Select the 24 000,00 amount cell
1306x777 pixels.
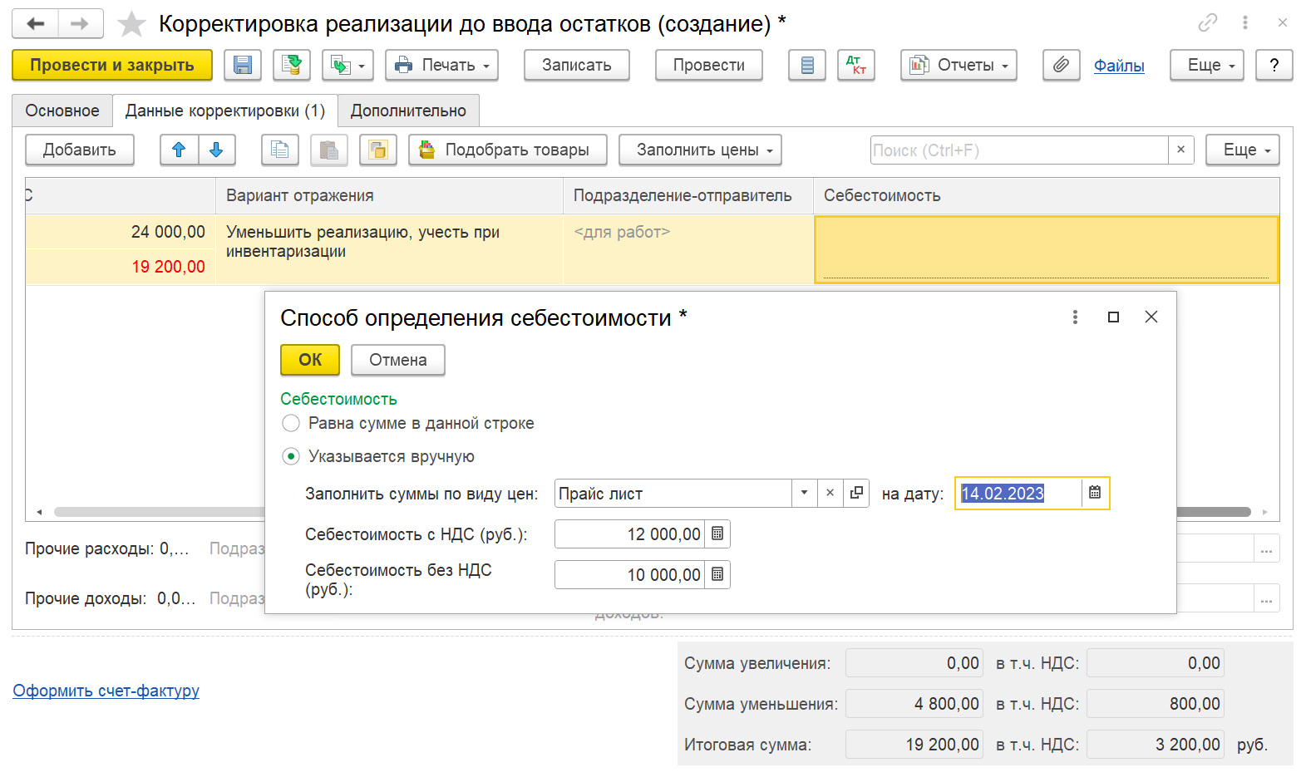(121, 232)
